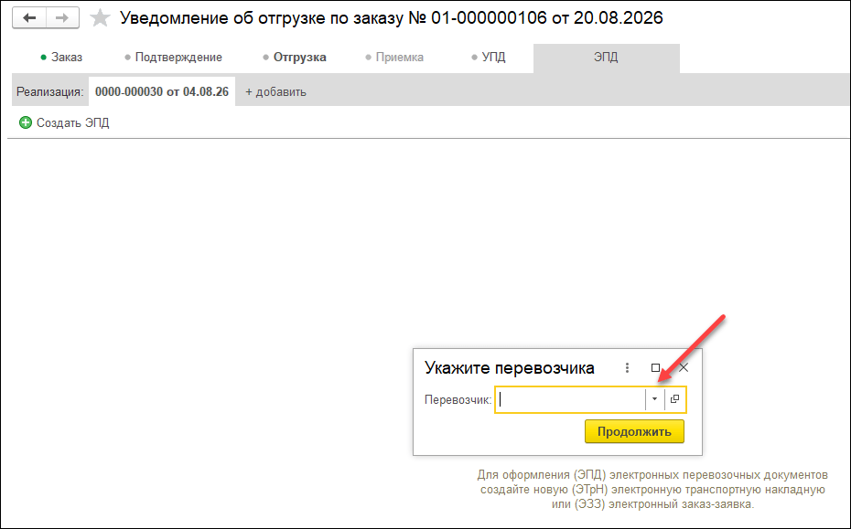Go forward using the right arrow button
The image size is (851, 529).
point(62,18)
